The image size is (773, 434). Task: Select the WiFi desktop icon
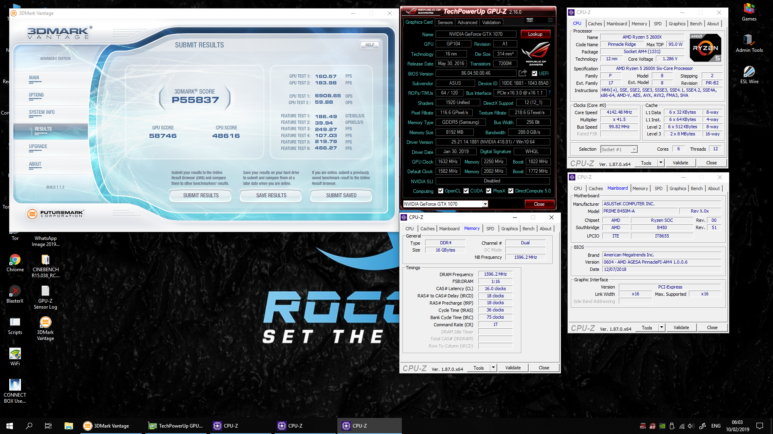coord(15,357)
